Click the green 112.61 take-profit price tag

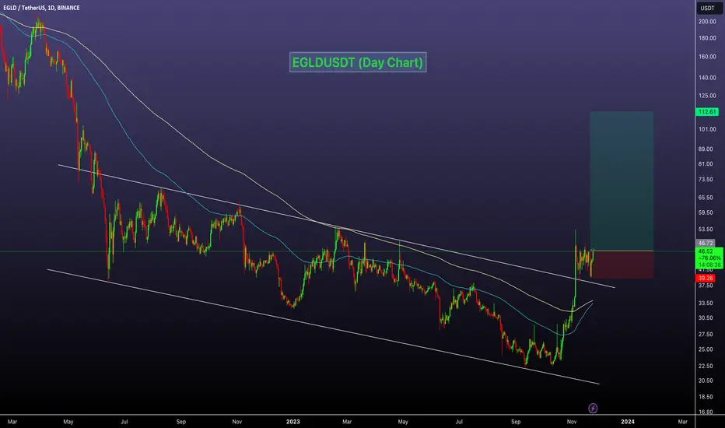707,112
